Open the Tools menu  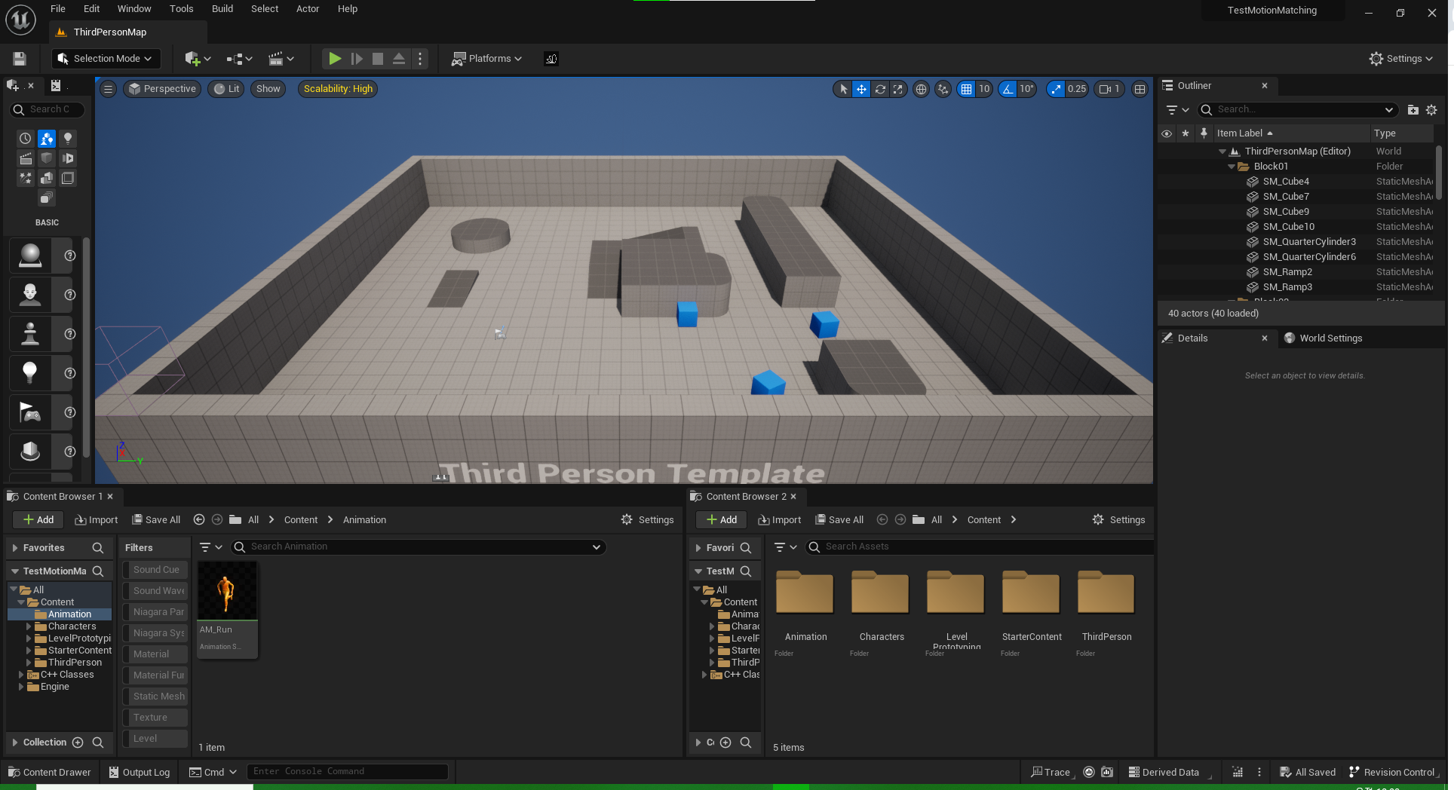click(181, 9)
